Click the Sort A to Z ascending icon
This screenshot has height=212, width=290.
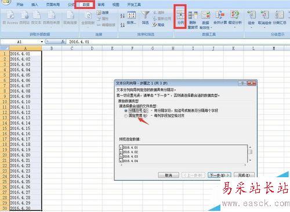tap(122, 16)
